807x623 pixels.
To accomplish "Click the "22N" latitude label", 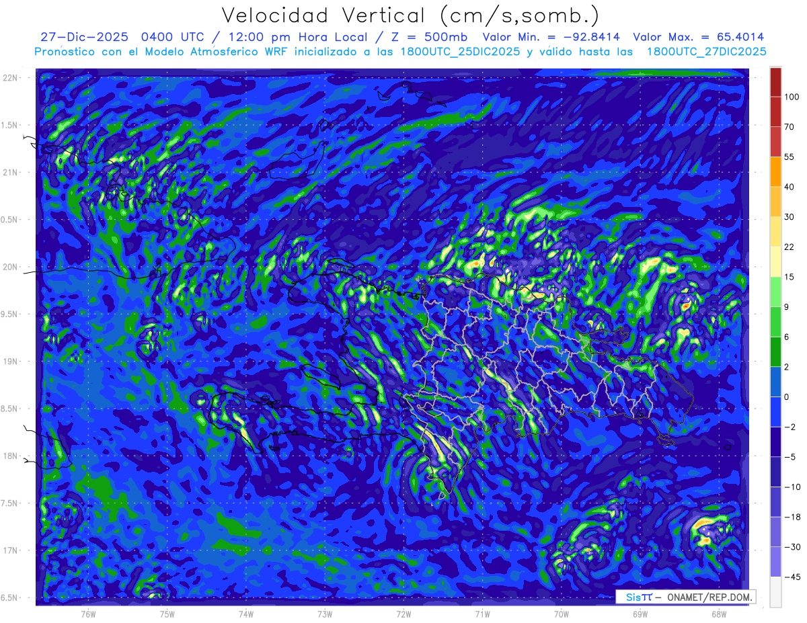I will (11, 77).
